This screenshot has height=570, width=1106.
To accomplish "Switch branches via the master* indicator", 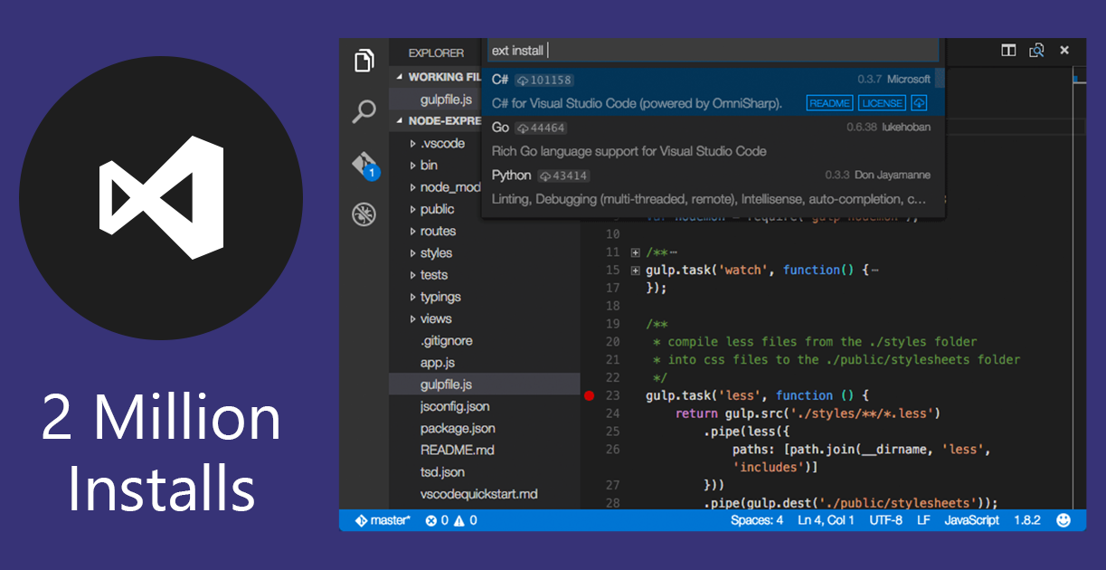I will (383, 520).
